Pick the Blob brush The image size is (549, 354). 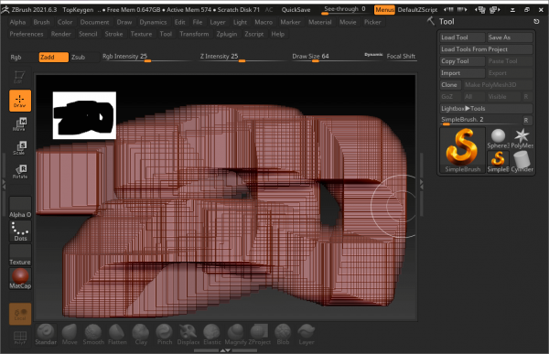283,335
